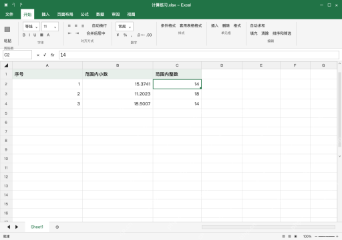This screenshot has height=240, width=342.
Task: Switch to the 公式 formulas tab
Action: [85, 14]
